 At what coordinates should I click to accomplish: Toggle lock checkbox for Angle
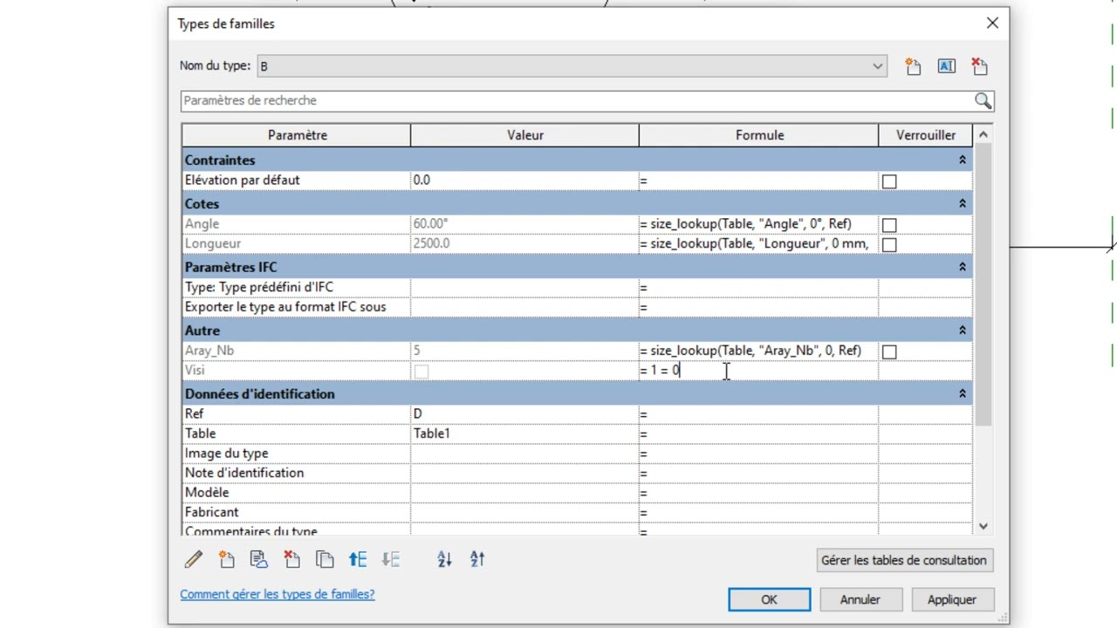pyautogui.click(x=889, y=225)
